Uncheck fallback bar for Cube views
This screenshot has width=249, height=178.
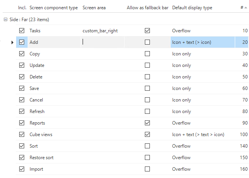[148, 135]
